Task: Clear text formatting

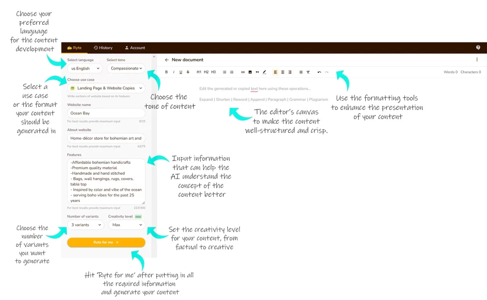Action: tap(308, 72)
